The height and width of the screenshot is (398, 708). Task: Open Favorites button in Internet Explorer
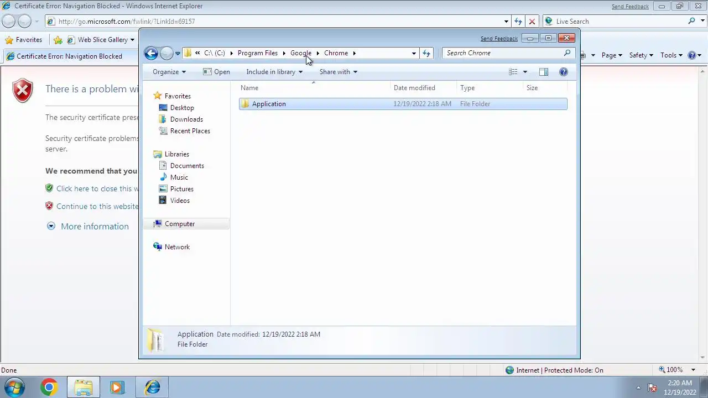23,40
